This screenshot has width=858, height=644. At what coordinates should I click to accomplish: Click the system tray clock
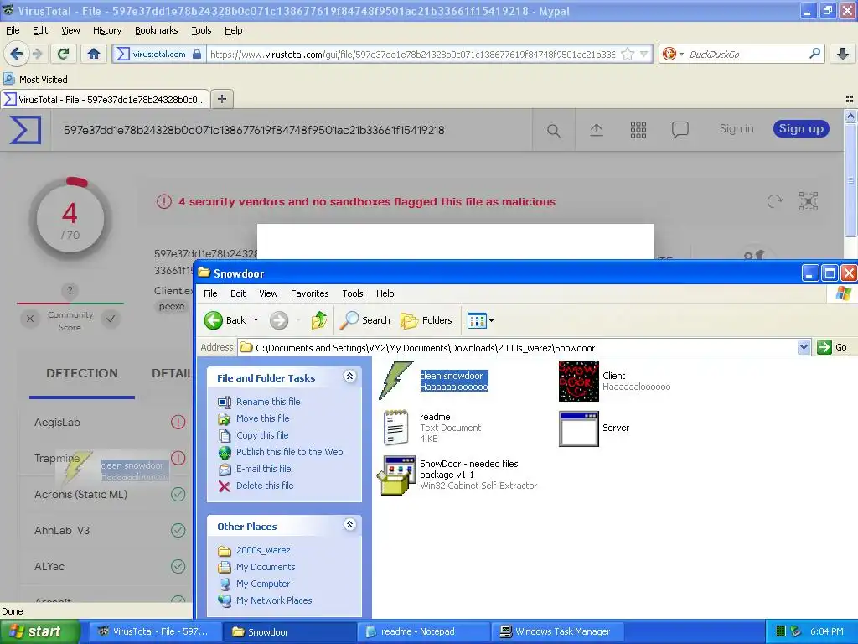(827, 631)
